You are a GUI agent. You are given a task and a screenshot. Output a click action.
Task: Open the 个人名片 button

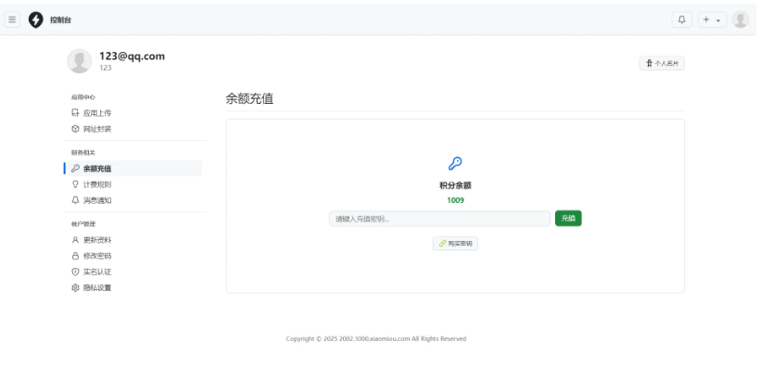coord(662,63)
